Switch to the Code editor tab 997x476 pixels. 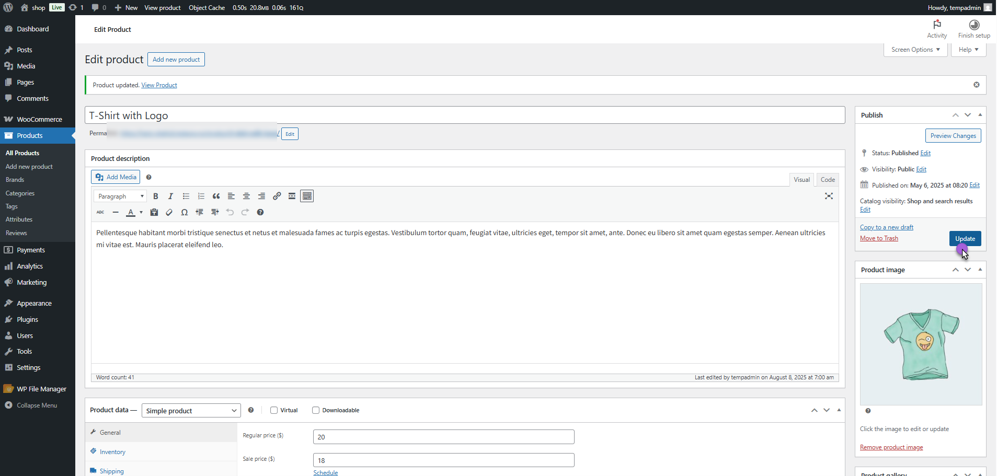pyautogui.click(x=827, y=180)
